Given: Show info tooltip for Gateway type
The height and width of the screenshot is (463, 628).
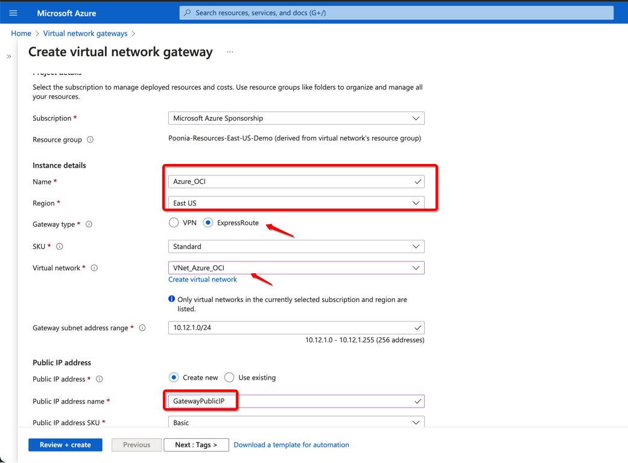Looking at the screenshot, I should (x=89, y=224).
